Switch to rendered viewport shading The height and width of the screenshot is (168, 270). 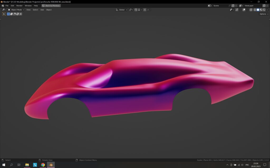click(x=264, y=10)
